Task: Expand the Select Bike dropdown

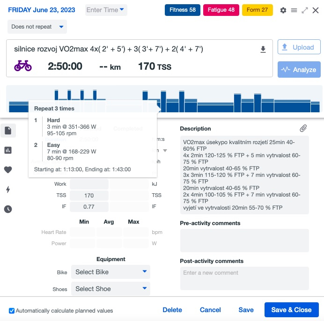Action: click(110, 272)
